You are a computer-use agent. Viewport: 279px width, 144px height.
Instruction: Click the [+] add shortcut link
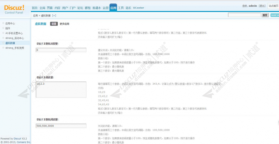point(54,16)
